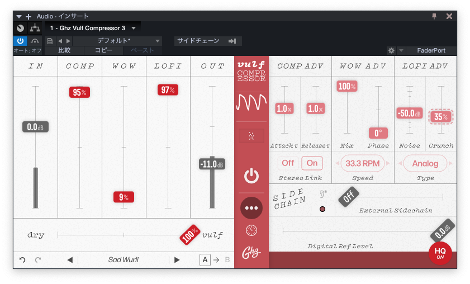Click the Noise handle at -50.0 dB

[410, 113]
